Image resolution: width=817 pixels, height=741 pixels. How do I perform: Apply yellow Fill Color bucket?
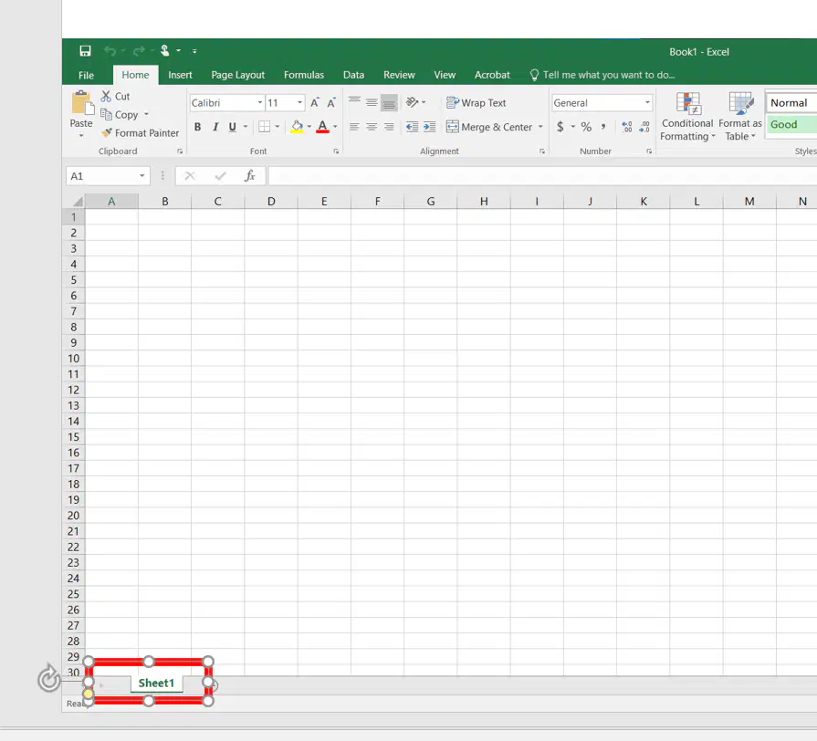297,127
